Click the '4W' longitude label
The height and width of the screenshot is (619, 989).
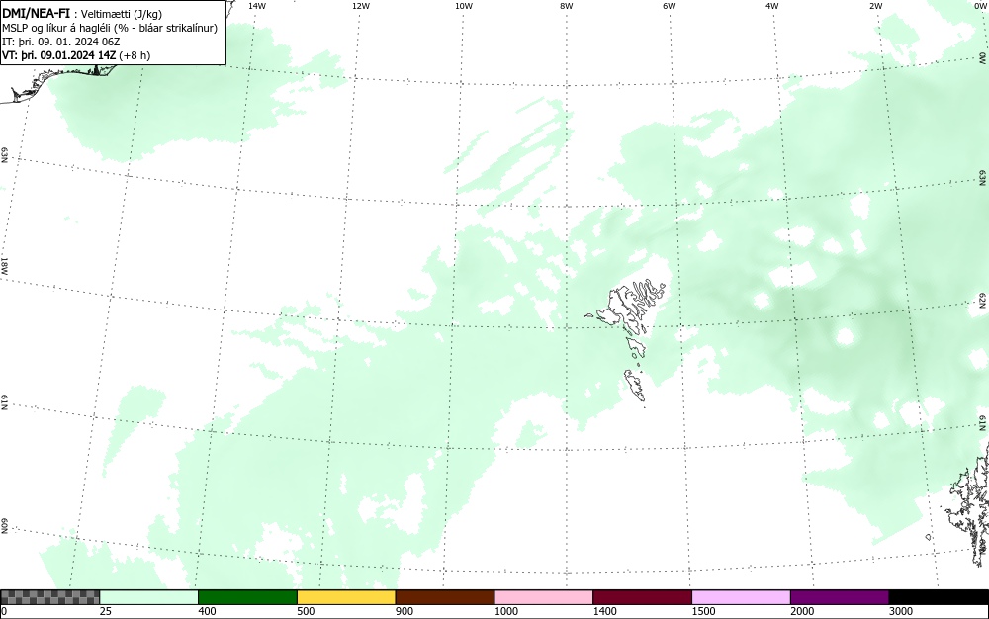pyautogui.click(x=772, y=6)
